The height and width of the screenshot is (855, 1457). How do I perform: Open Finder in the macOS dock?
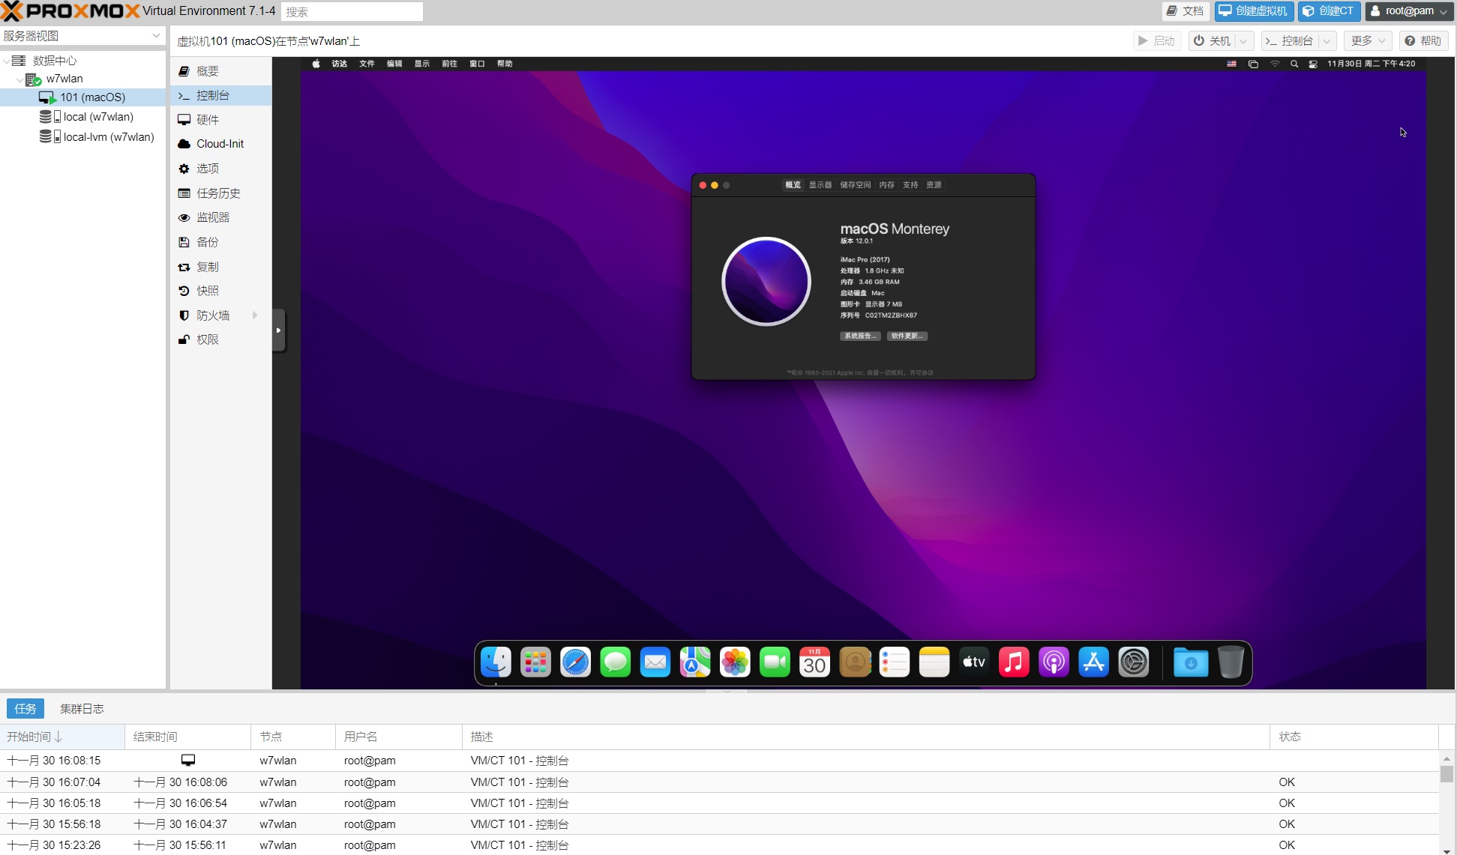point(496,662)
